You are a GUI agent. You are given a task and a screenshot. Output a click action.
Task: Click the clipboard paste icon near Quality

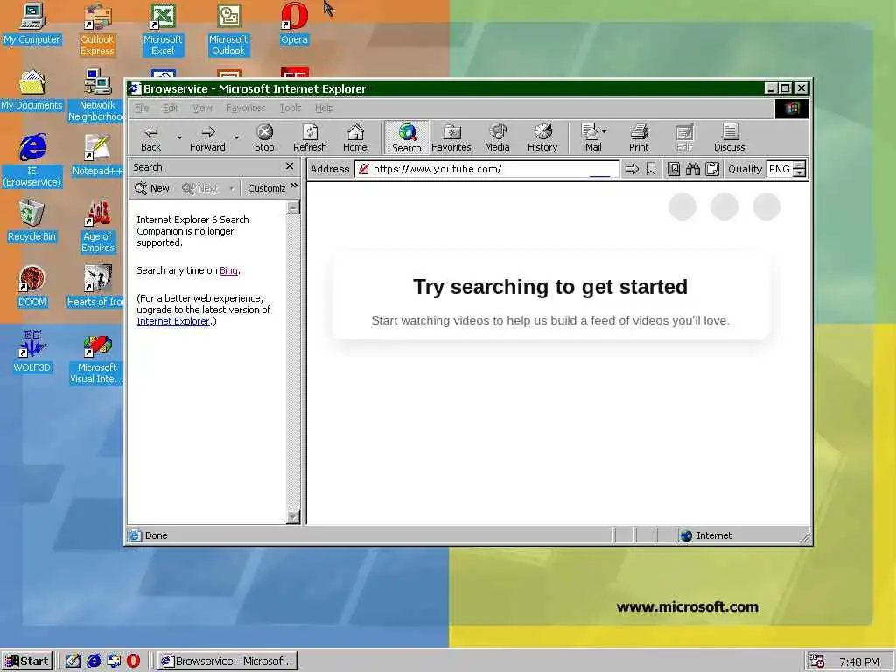pos(712,169)
